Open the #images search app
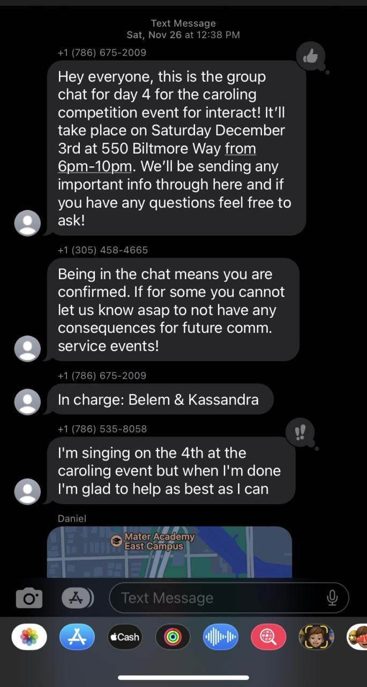 (x=268, y=637)
